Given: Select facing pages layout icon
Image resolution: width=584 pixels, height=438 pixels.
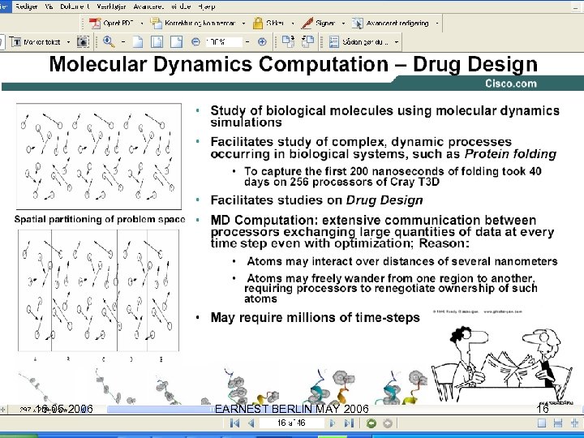Looking at the screenshot, I should [575, 423].
